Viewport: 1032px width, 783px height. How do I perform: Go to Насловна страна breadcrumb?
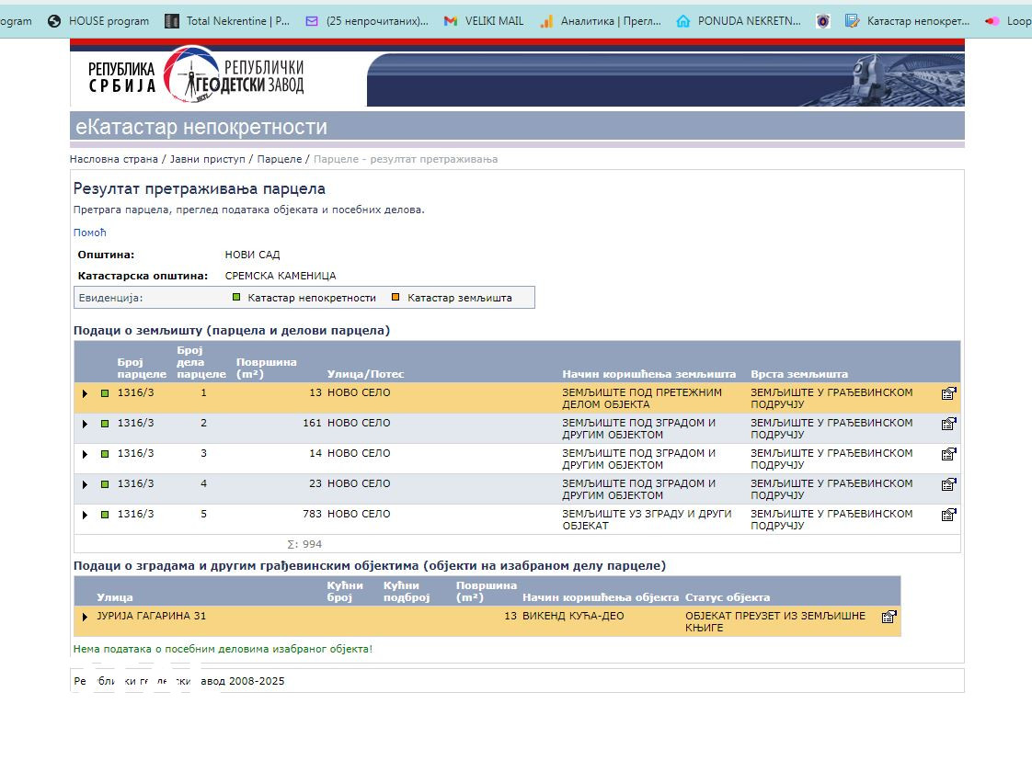(114, 159)
